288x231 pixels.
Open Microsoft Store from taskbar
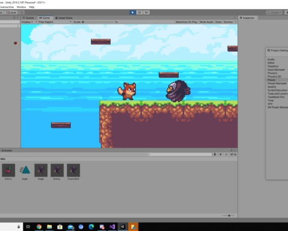pyautogui.click(x=60, y=227)
